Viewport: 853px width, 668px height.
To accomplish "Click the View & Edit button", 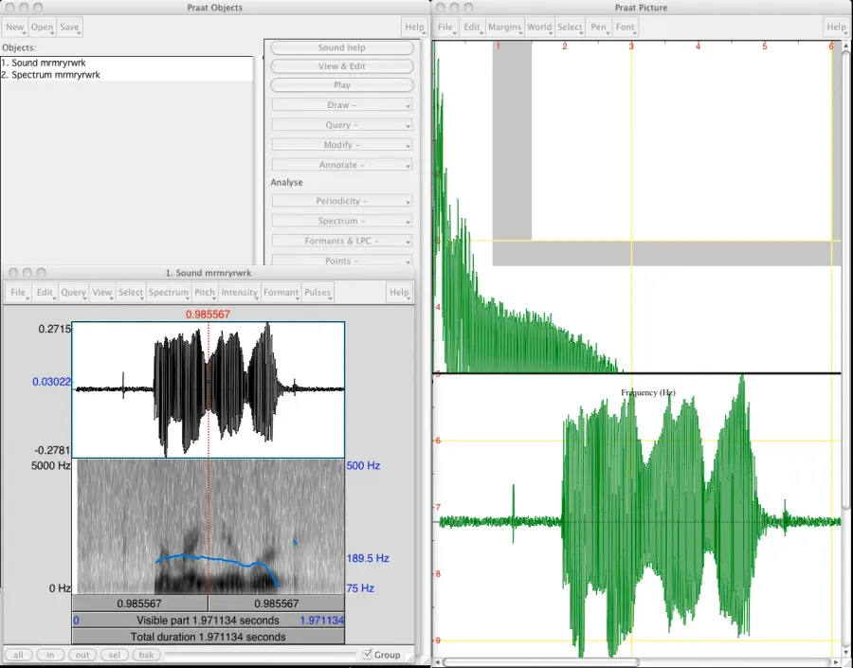I will click(341, 66).
